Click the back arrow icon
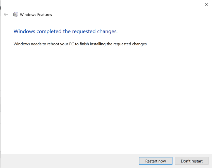 (6, 14)
